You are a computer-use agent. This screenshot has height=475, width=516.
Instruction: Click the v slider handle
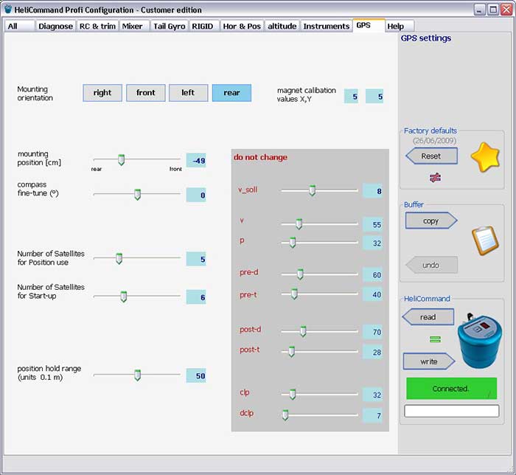coord(299,223)
